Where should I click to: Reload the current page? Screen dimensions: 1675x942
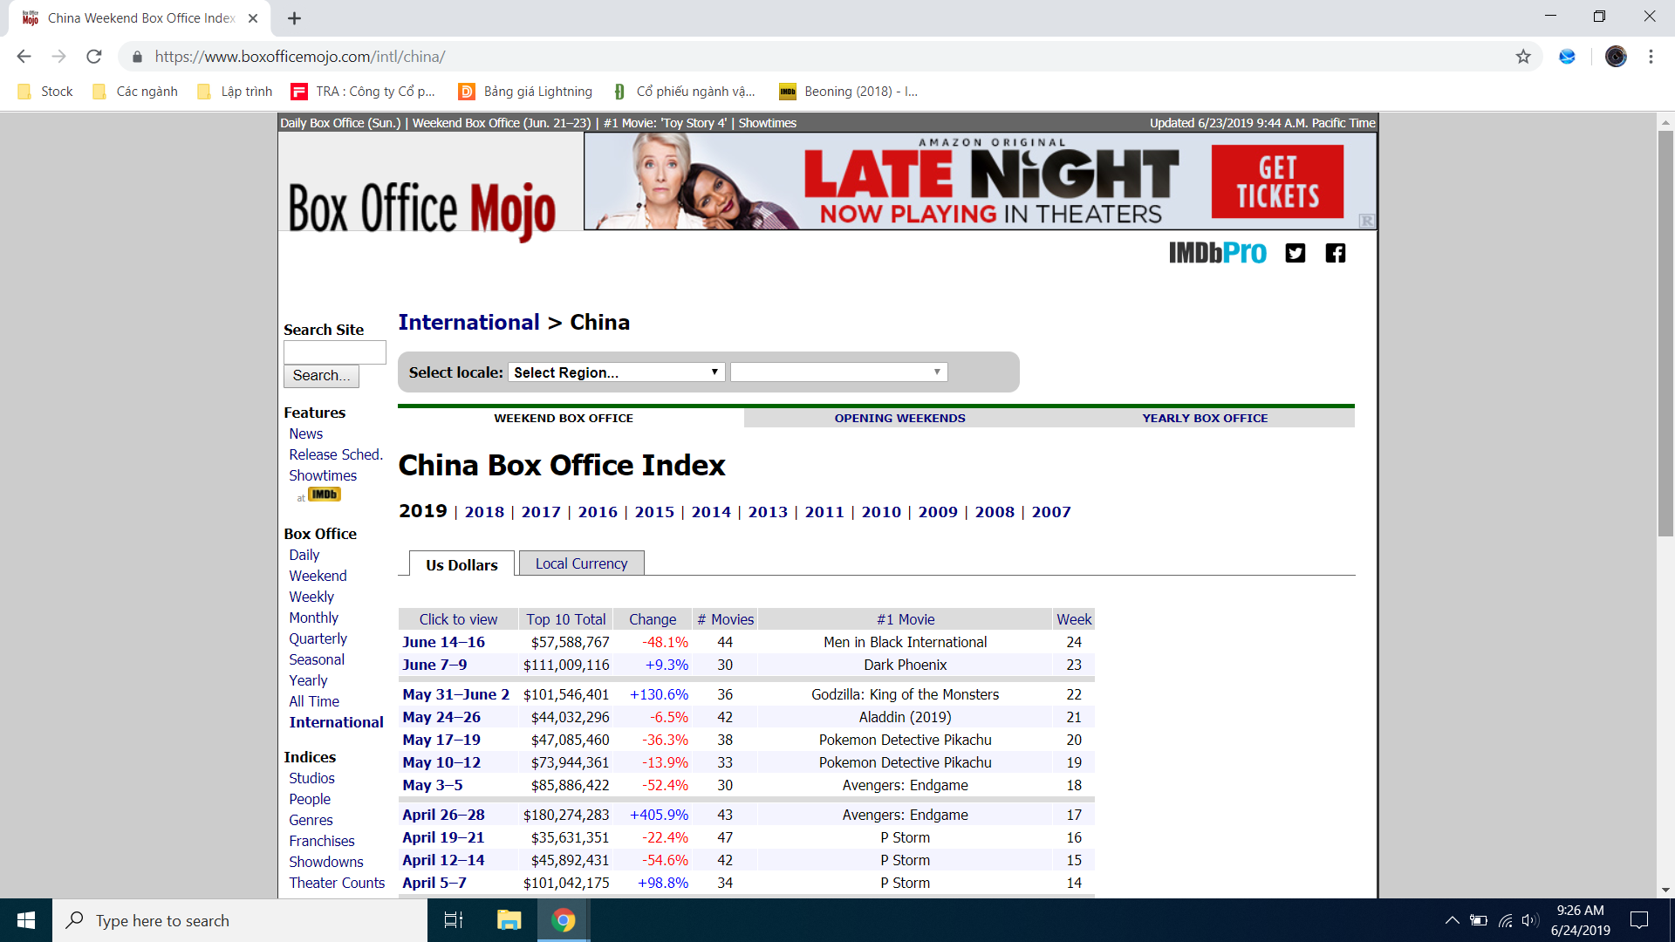click(x=94, y=57)
